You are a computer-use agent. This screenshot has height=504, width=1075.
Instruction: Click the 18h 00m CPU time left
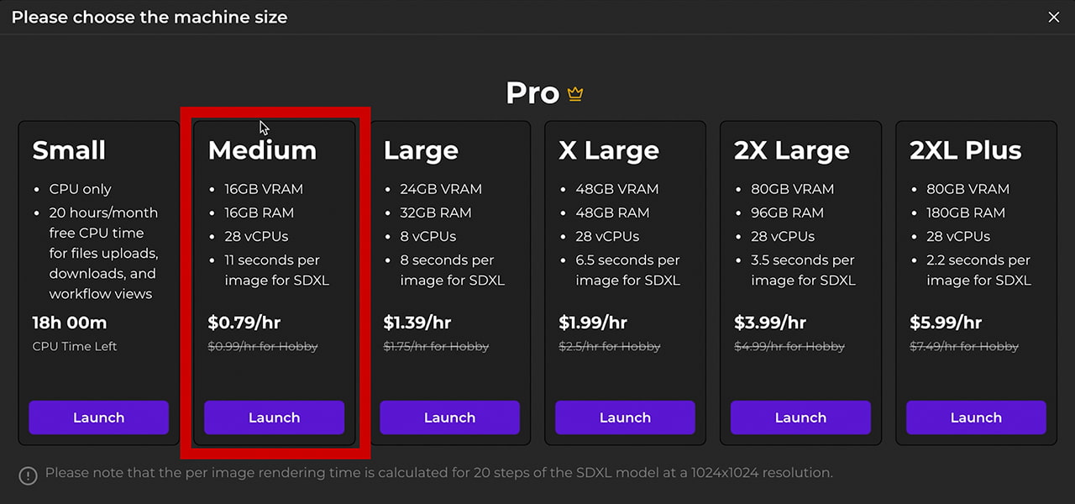click(70, 323)
